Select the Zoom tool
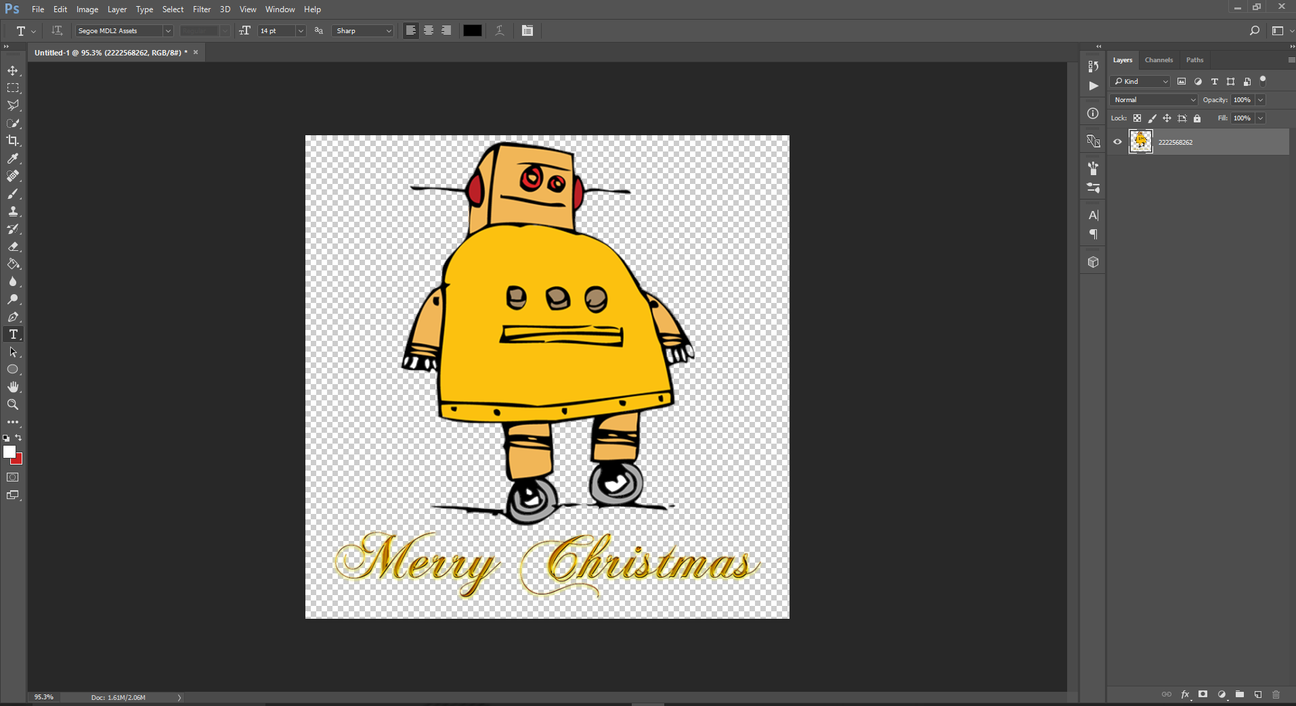 click(13, 404)
